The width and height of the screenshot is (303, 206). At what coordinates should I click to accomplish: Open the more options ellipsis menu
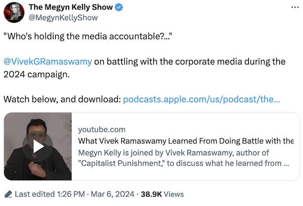pos(294,8)
